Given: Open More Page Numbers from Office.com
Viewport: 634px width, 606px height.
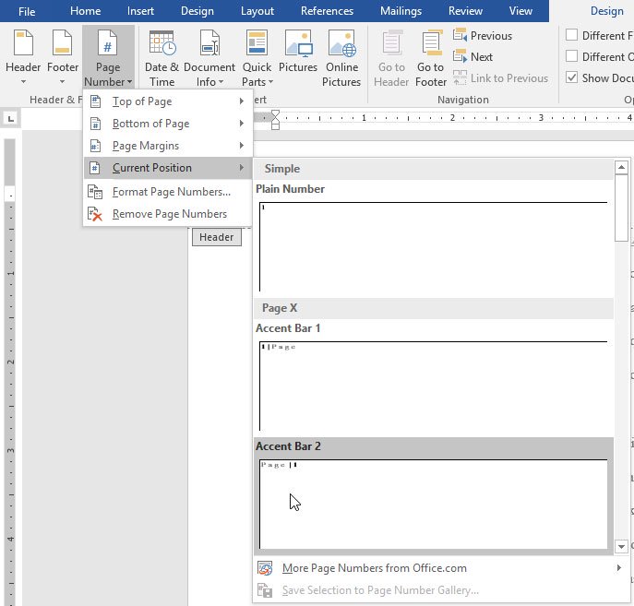Looking at the screenshot, I should pyautogui.click(x=374, y=568).
